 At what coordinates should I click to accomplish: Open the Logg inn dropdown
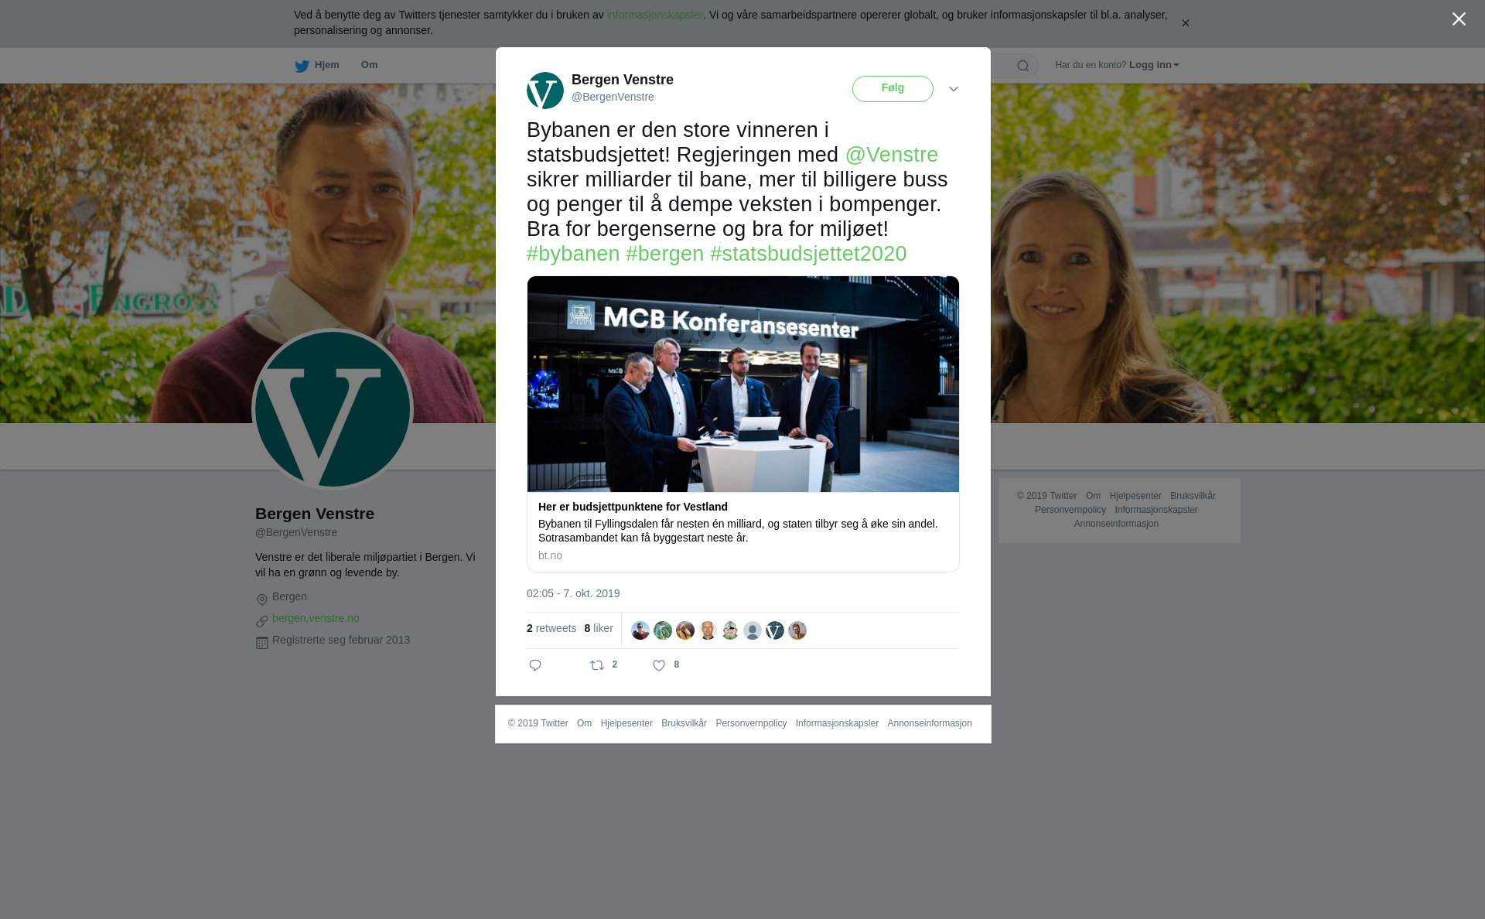click(x=1154, y=65)
